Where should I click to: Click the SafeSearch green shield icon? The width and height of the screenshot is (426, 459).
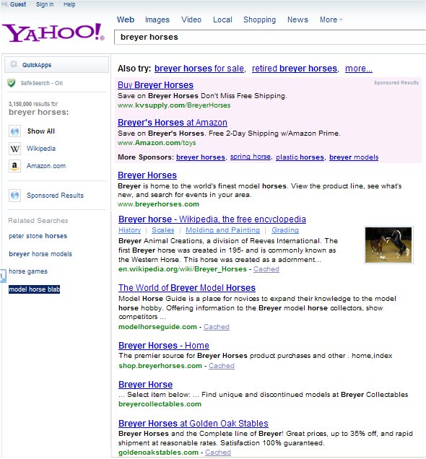pos(12,83)
